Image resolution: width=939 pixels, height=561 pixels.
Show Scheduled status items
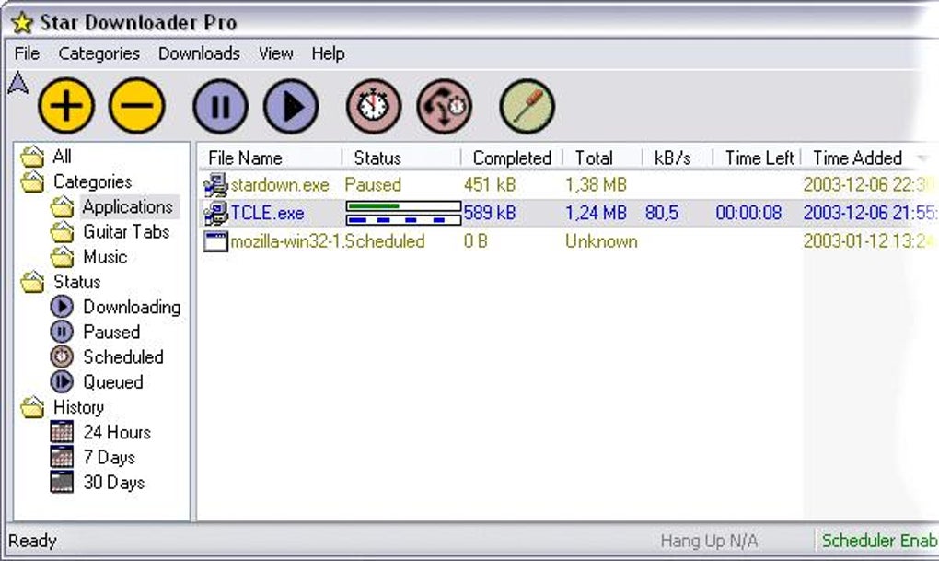pyautogui.click(x=122, y=357)
